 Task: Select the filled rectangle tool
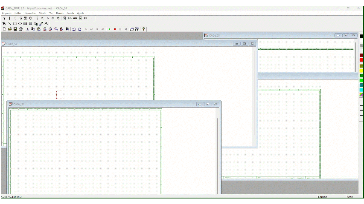25,24
